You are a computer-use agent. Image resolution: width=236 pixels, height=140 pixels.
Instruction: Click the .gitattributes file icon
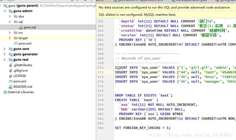(x=11, y=65)
